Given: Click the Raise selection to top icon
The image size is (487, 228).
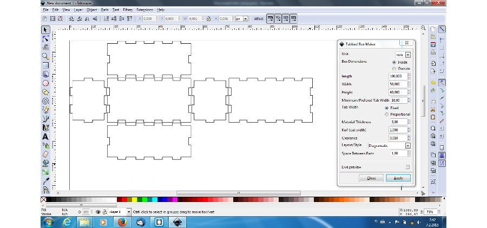Looking at the screenshot, I should (130, 18).
